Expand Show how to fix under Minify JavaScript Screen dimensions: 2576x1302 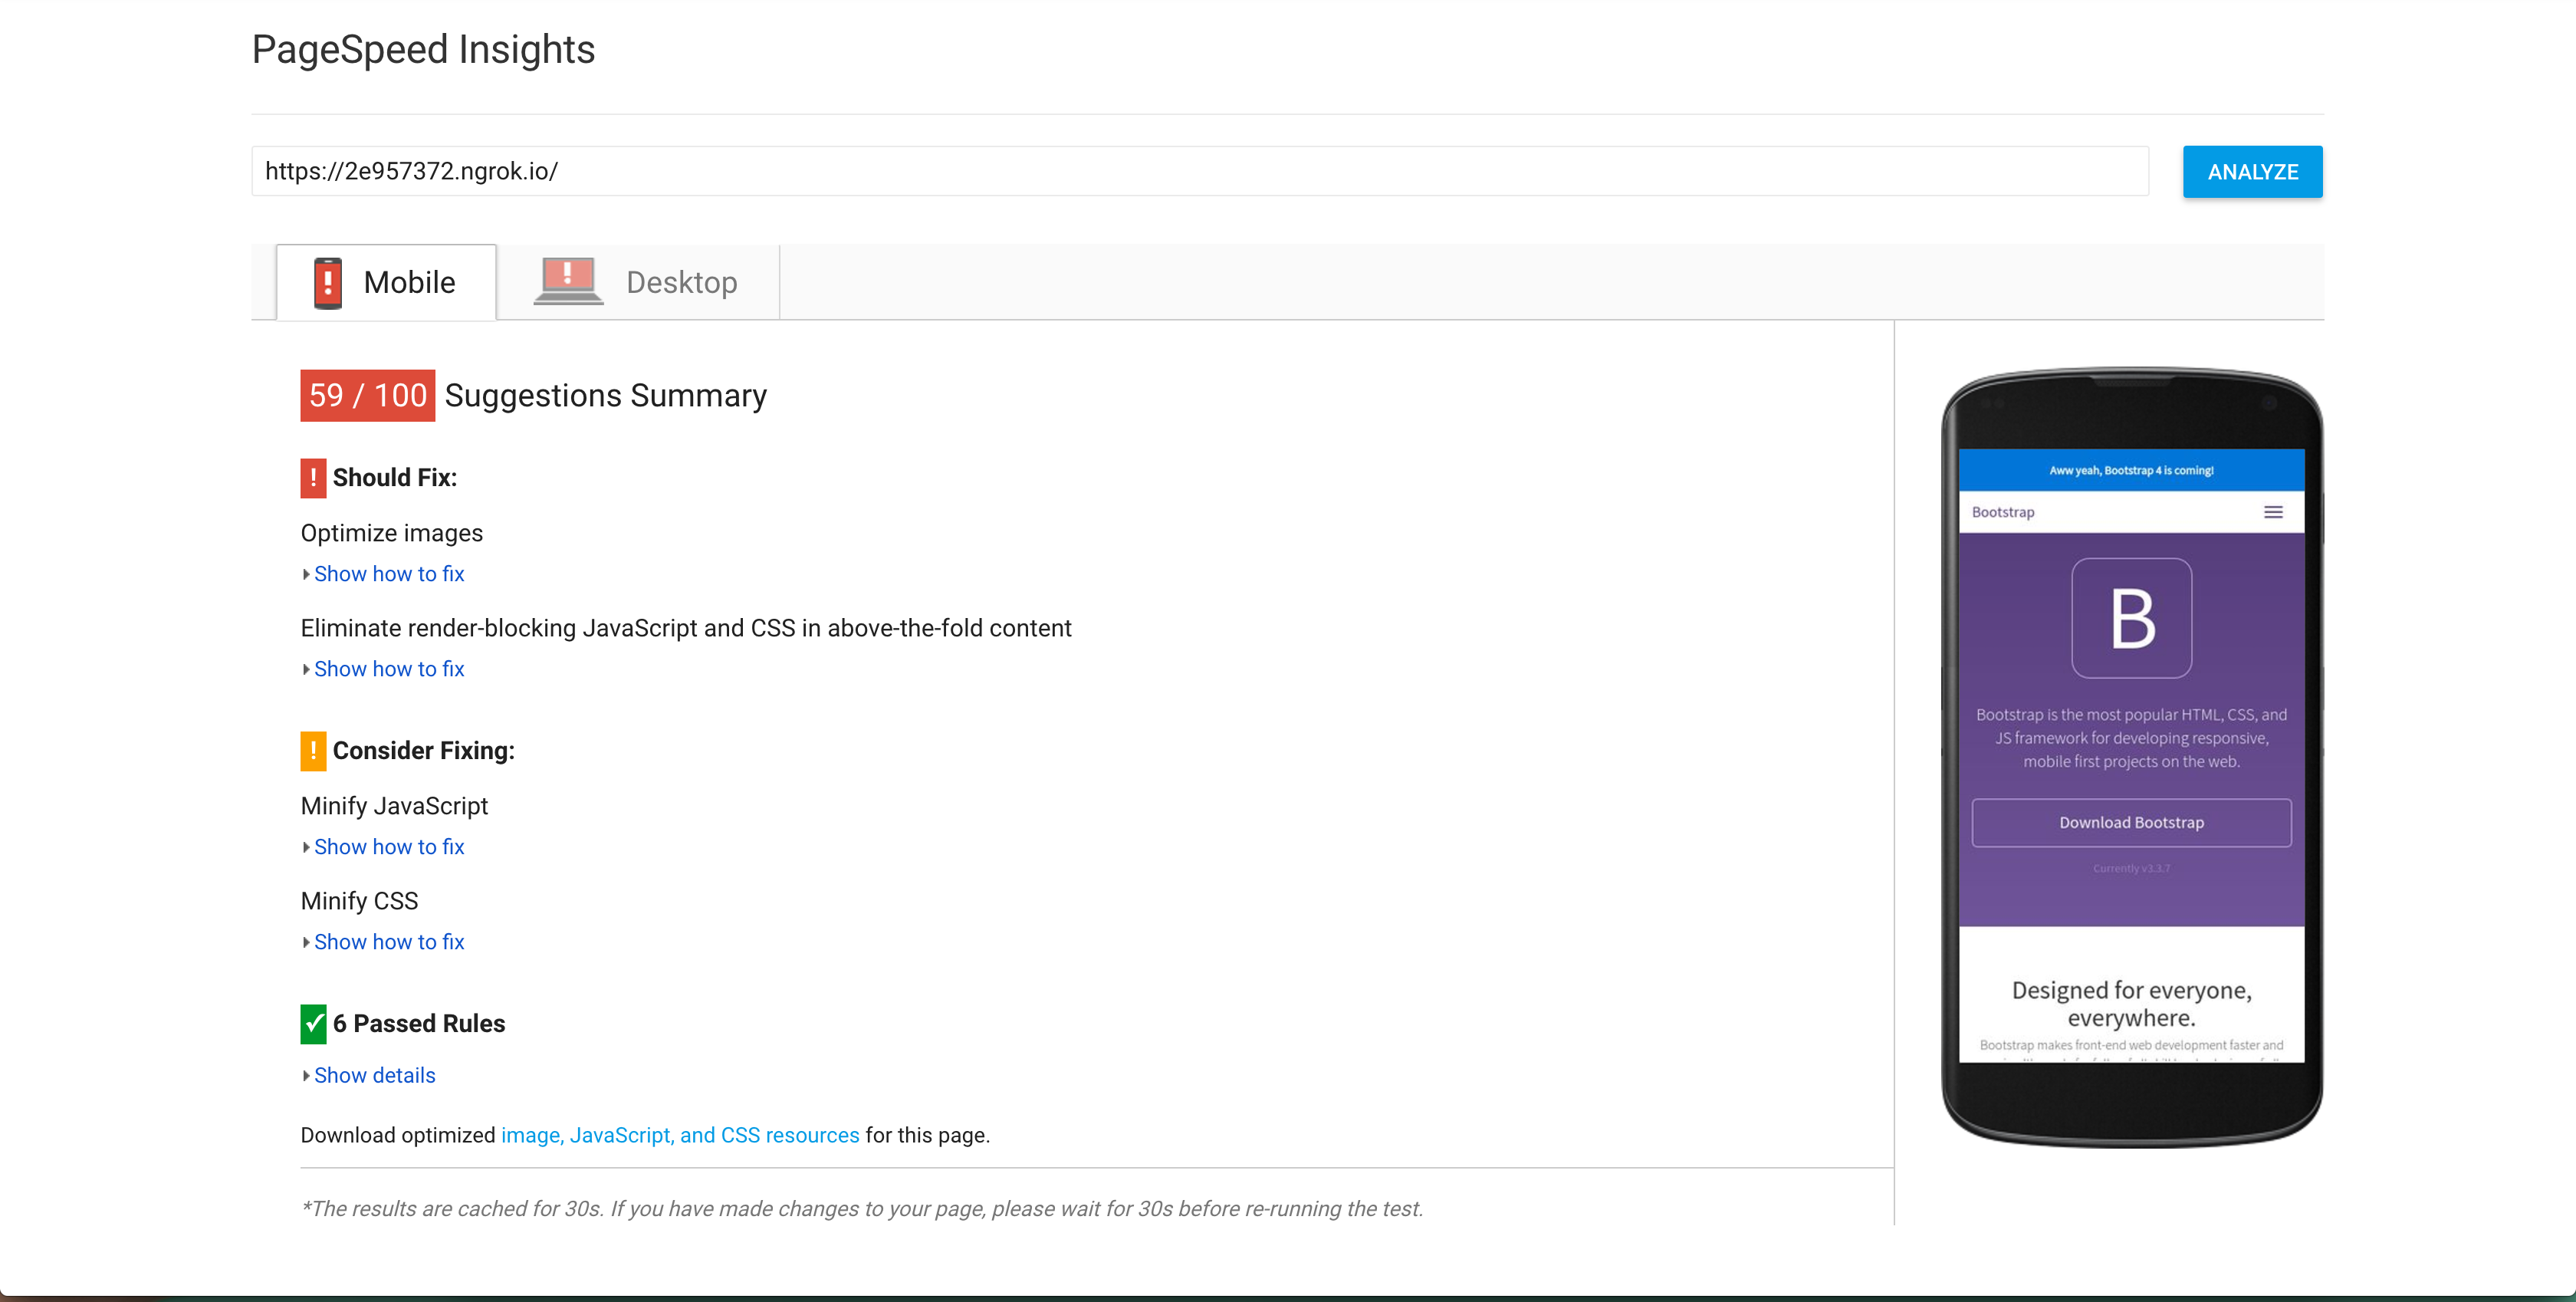(x=388, y=847)
